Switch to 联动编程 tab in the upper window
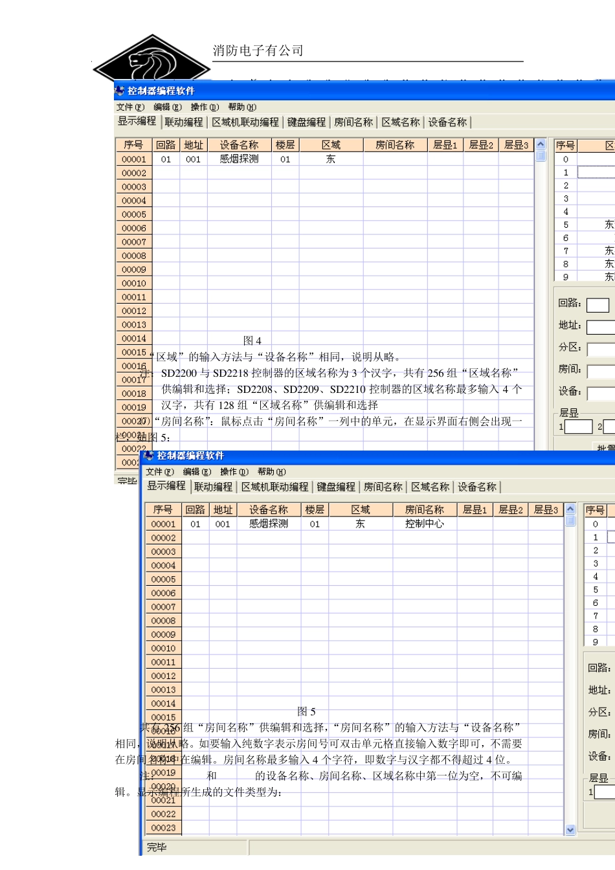This screenshot has height=870, width=615. 184,122
